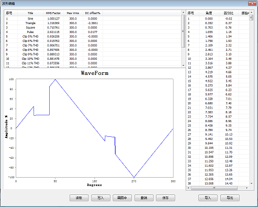The width and height of the screenshot is (258, 207).
Task: Click angle cell 3.164
Action: (209, 59)
